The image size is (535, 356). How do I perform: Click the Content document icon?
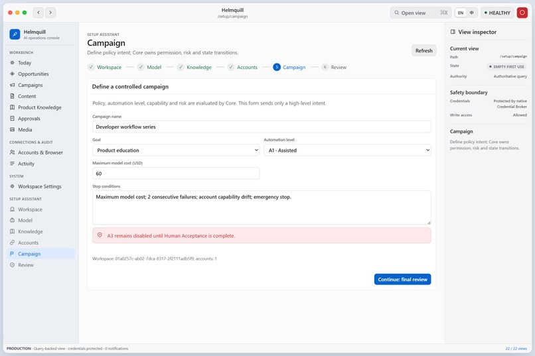[x=13, y=96]
